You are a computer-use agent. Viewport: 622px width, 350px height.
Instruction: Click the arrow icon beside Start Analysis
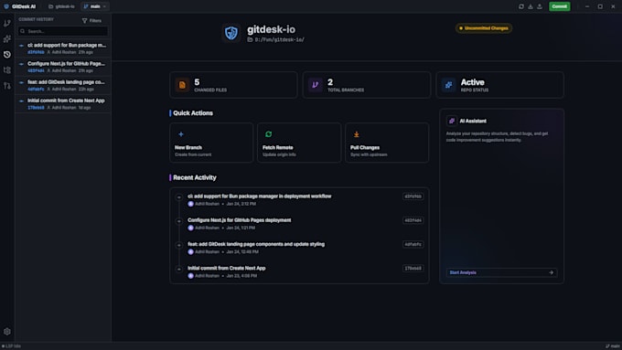tap(551, 272)
